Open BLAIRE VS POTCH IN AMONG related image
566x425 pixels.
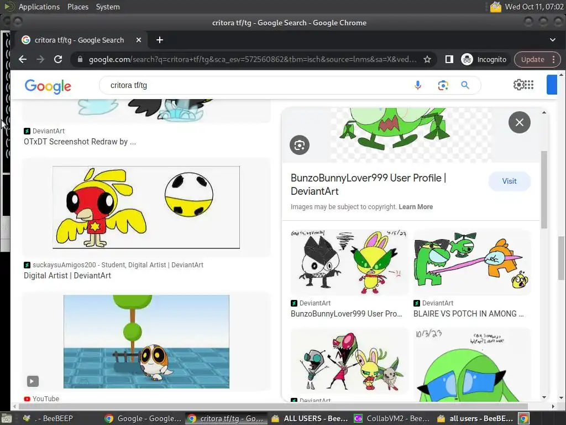472,262
